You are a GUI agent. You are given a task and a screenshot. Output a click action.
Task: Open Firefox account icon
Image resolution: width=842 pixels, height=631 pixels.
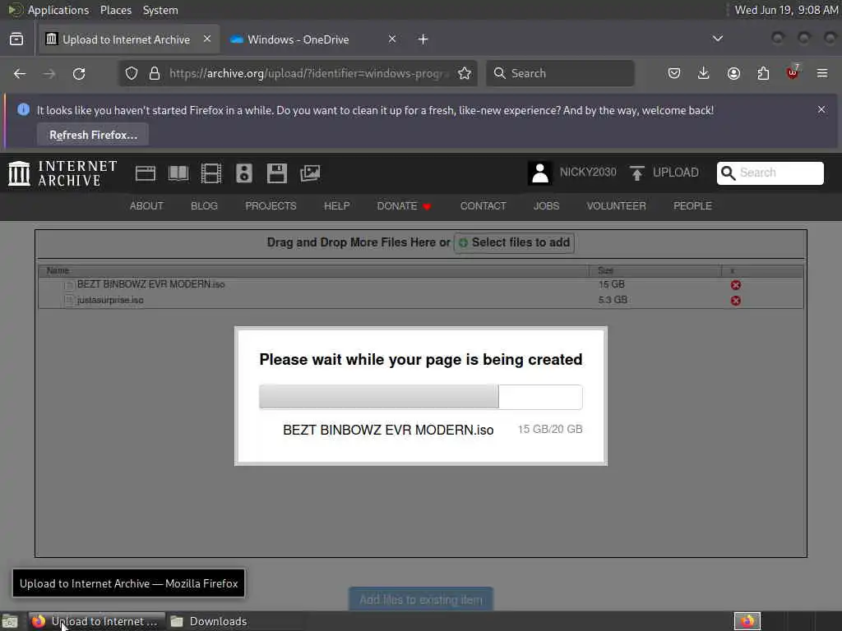click(733, 73)
